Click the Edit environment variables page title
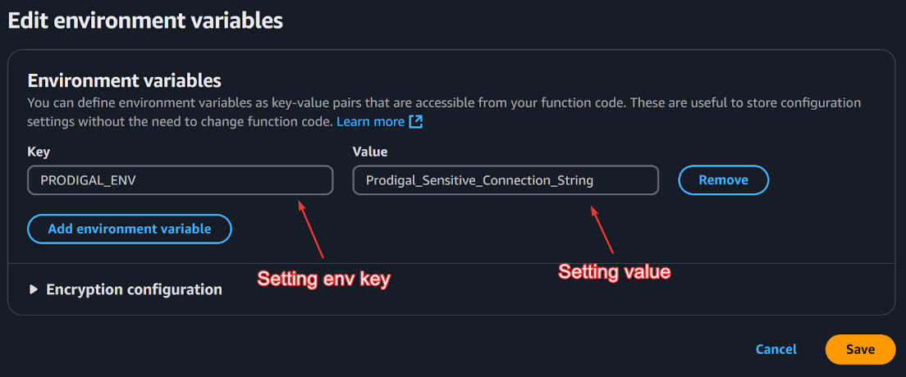 (x=145, y=20)
